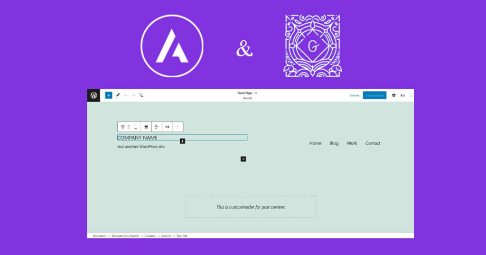This screenshot has height=255, width=486.
Task: Select the Work navigation item
Action: click(x=352, y=143)
